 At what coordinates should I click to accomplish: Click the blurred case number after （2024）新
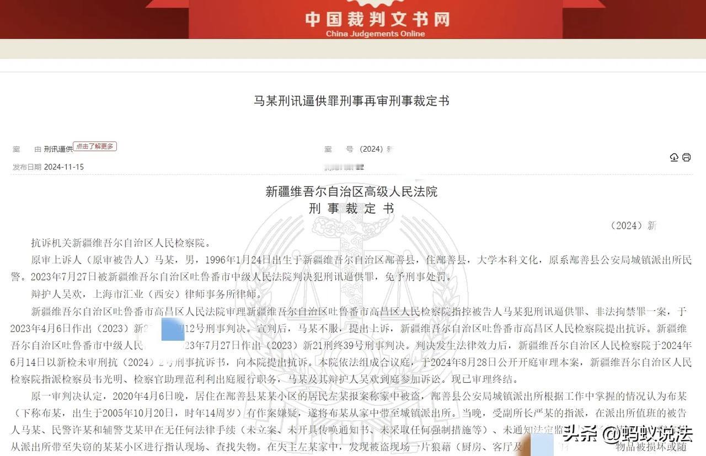pos(393,149)
